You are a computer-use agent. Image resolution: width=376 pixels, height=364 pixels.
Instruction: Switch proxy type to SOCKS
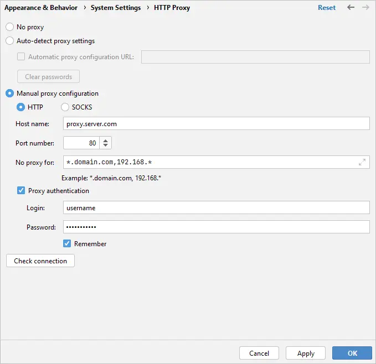coord(65,107)
